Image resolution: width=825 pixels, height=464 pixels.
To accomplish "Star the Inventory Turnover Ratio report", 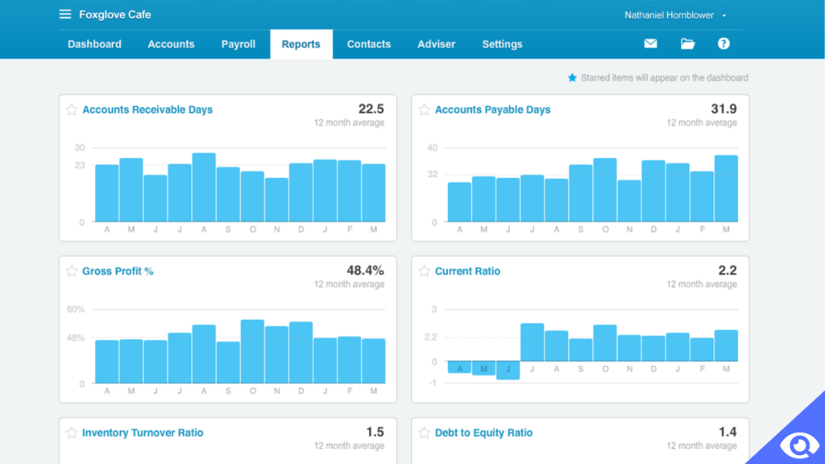I will pyautogui.click(x=71, y=432).
